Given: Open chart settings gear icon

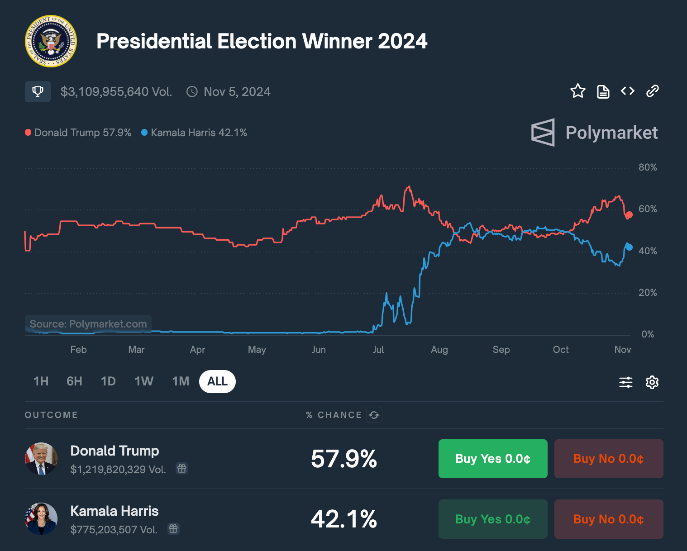Looking at the screenshot, I should click(652, 382).
